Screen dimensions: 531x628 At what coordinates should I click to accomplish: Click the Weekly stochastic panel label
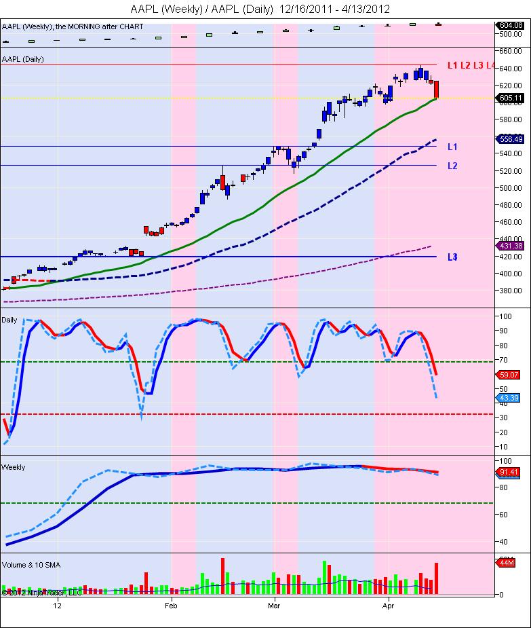coord(13,467)
